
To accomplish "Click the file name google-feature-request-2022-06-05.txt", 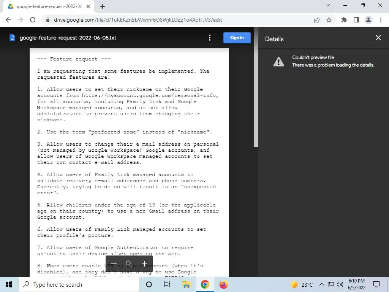I will click(68, 38).
